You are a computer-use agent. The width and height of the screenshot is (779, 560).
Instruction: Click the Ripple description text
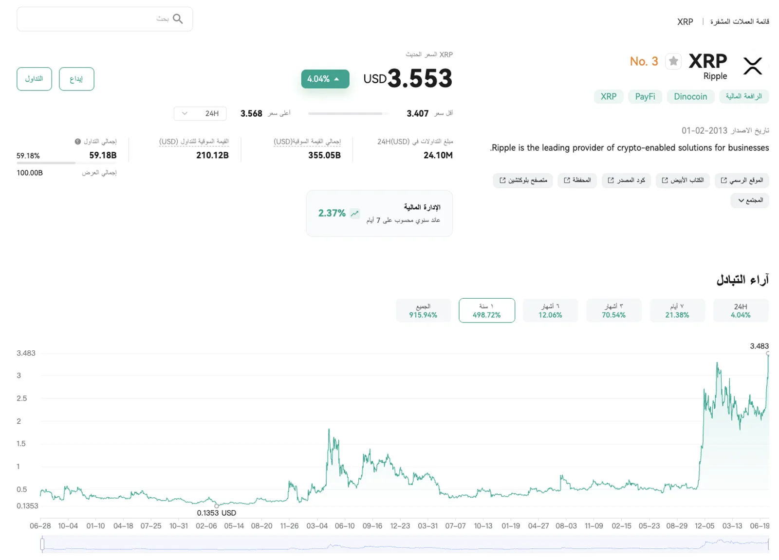tap(630, 147)
